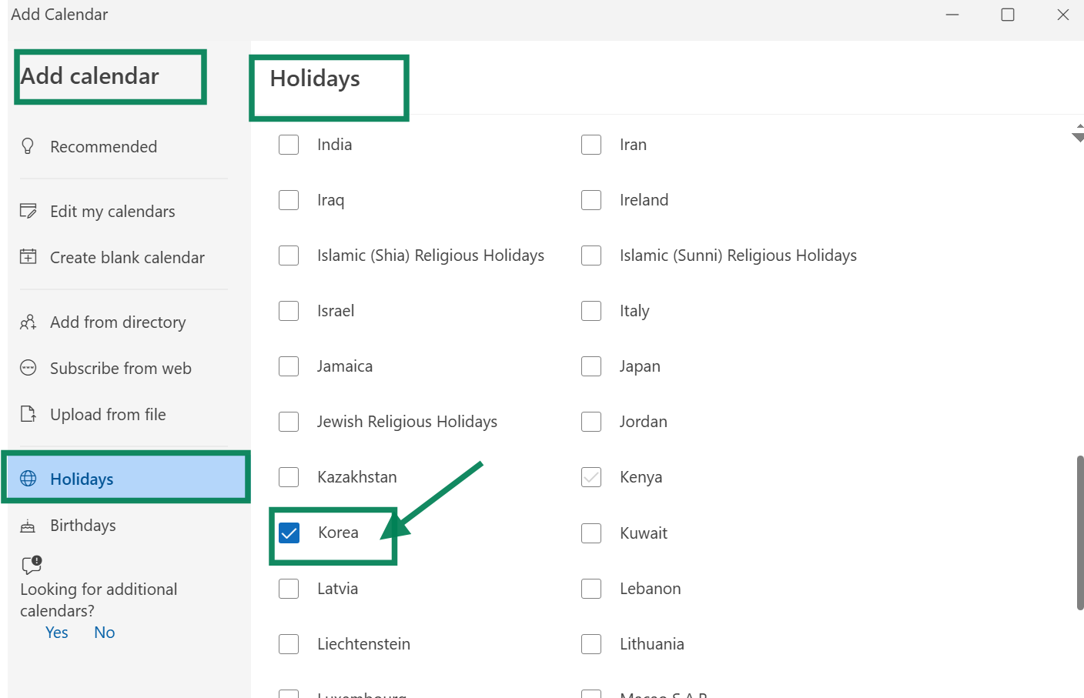Image resolution: width=1084 pixels, height=698 pixels.
Task: Click the Create blank calendar plus icon
Action: (28, 257)
